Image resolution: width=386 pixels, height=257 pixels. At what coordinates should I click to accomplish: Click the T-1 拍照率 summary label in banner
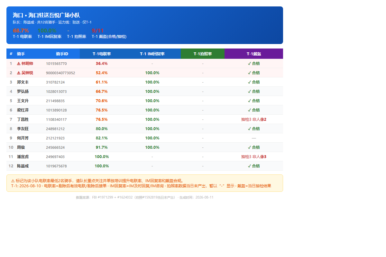[x=77, y=37]
